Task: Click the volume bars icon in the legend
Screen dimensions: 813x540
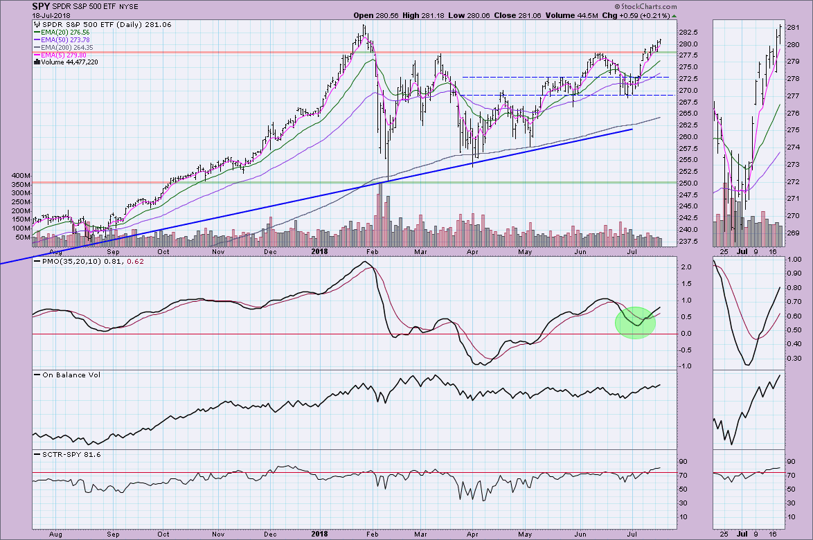Action: [x=37, y=62]
